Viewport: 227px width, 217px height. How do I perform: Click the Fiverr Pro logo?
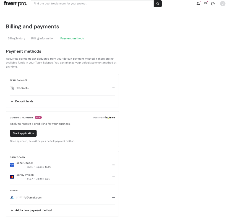(x=15, y=4)
